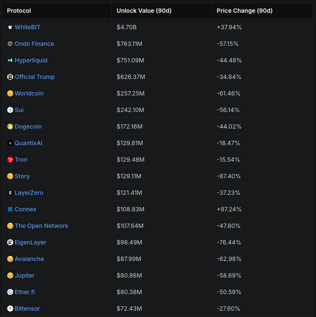The height and width of the screenshot is (317, 316).
Task: Open the Story protocol link
Action: tap(22, 176)
